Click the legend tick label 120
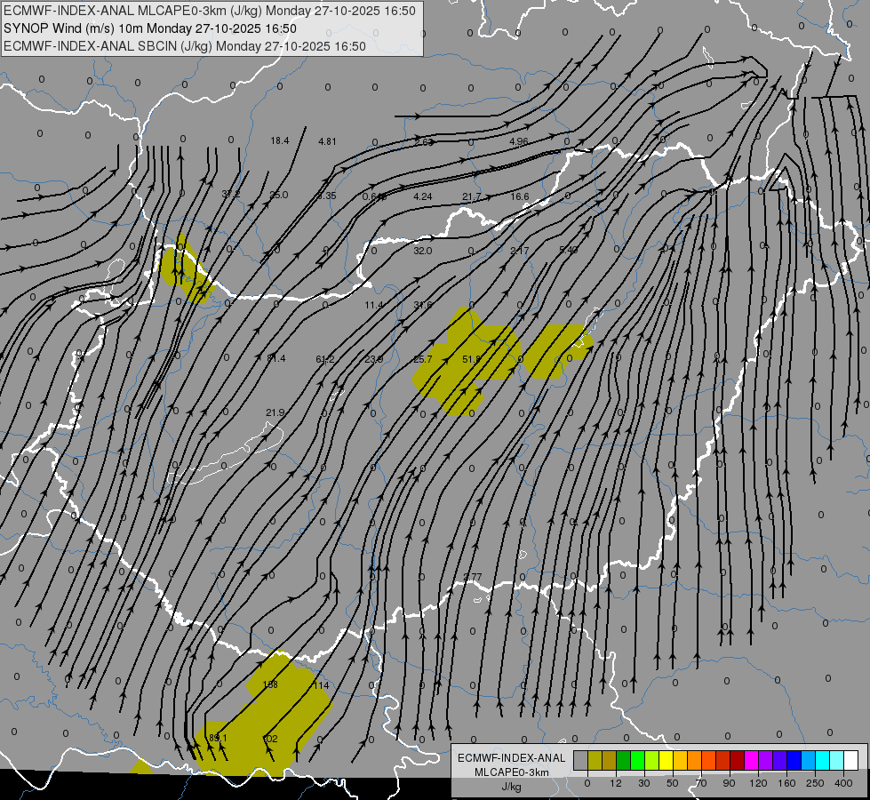Viewport: 870px width, 800px height. 758,783
